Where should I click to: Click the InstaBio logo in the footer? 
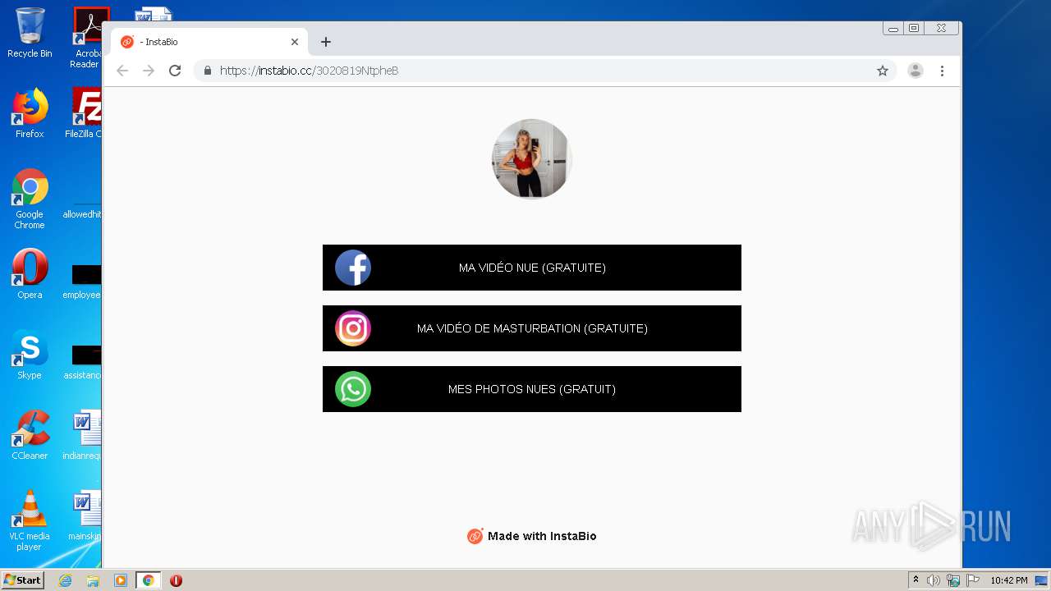[x=475, y=536]
